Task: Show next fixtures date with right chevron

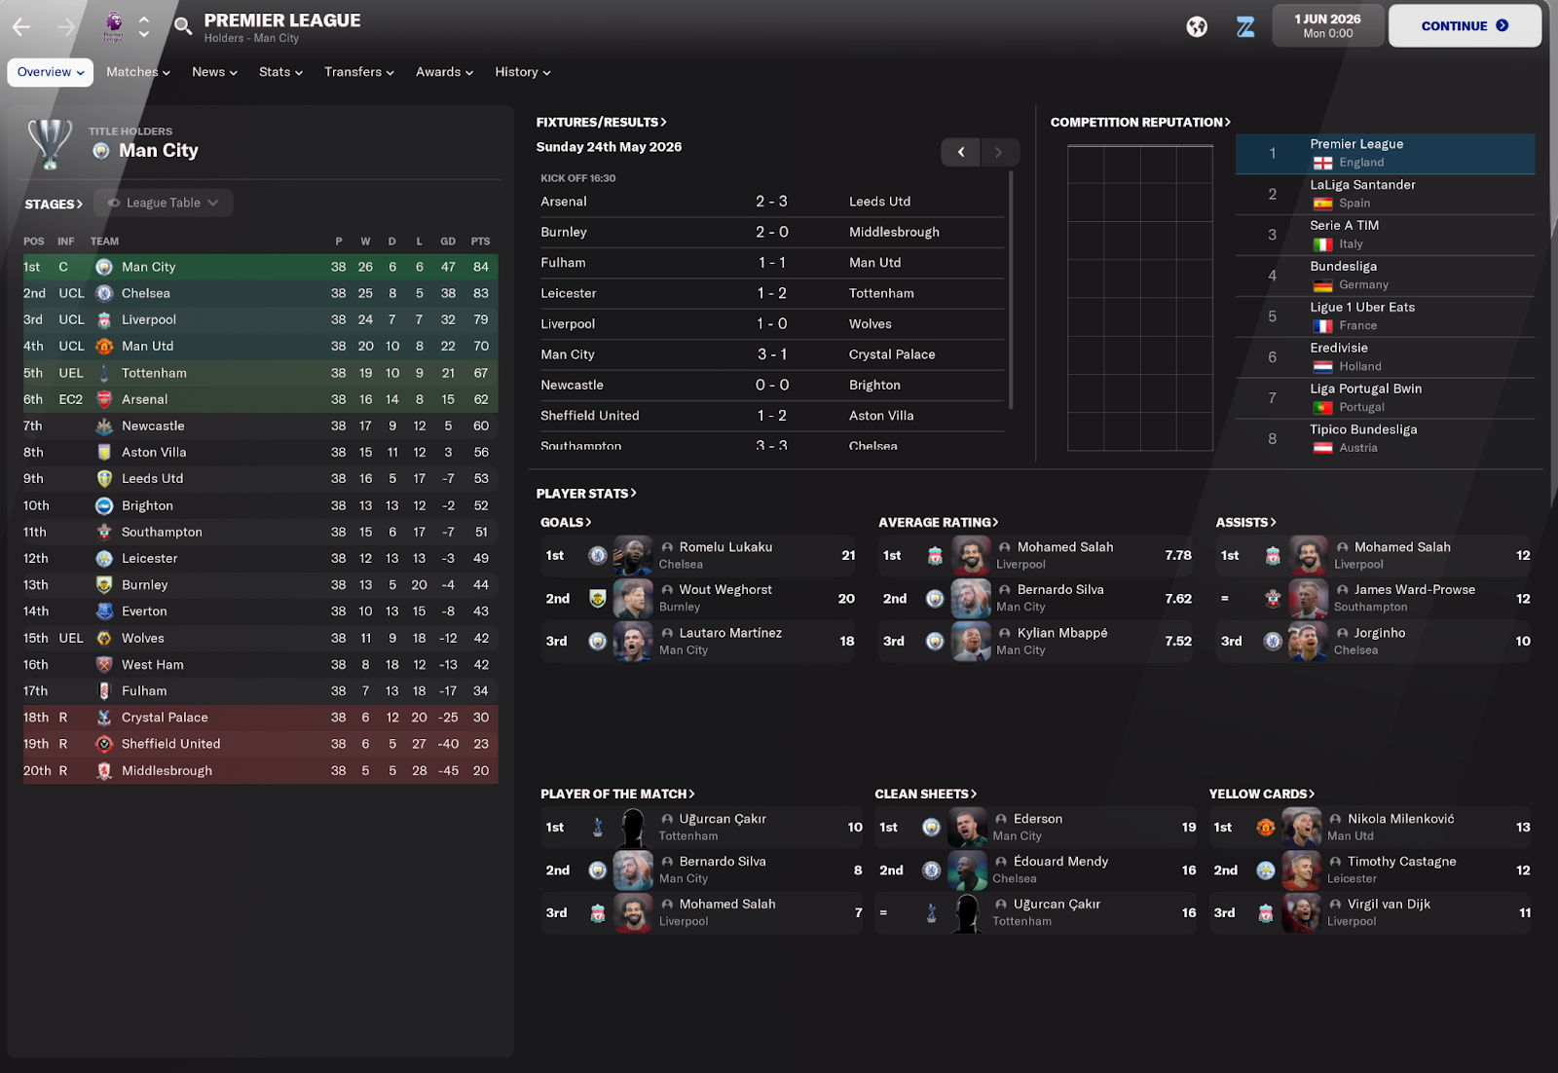Action: [999, 152]
